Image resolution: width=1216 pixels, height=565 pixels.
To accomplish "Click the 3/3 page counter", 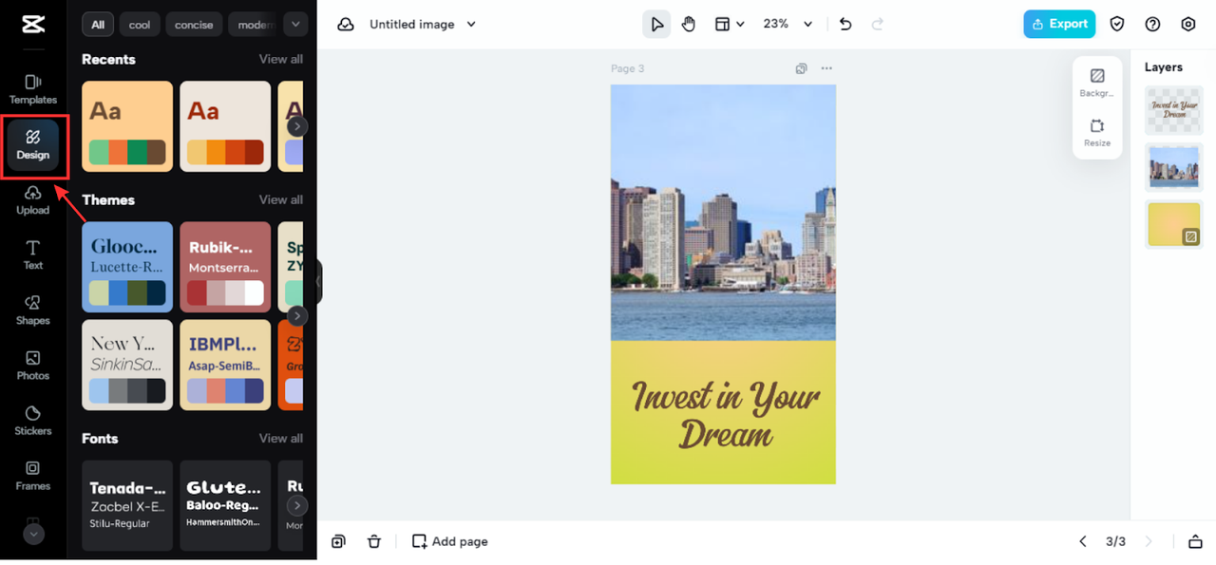I will tap(1115, 541).
